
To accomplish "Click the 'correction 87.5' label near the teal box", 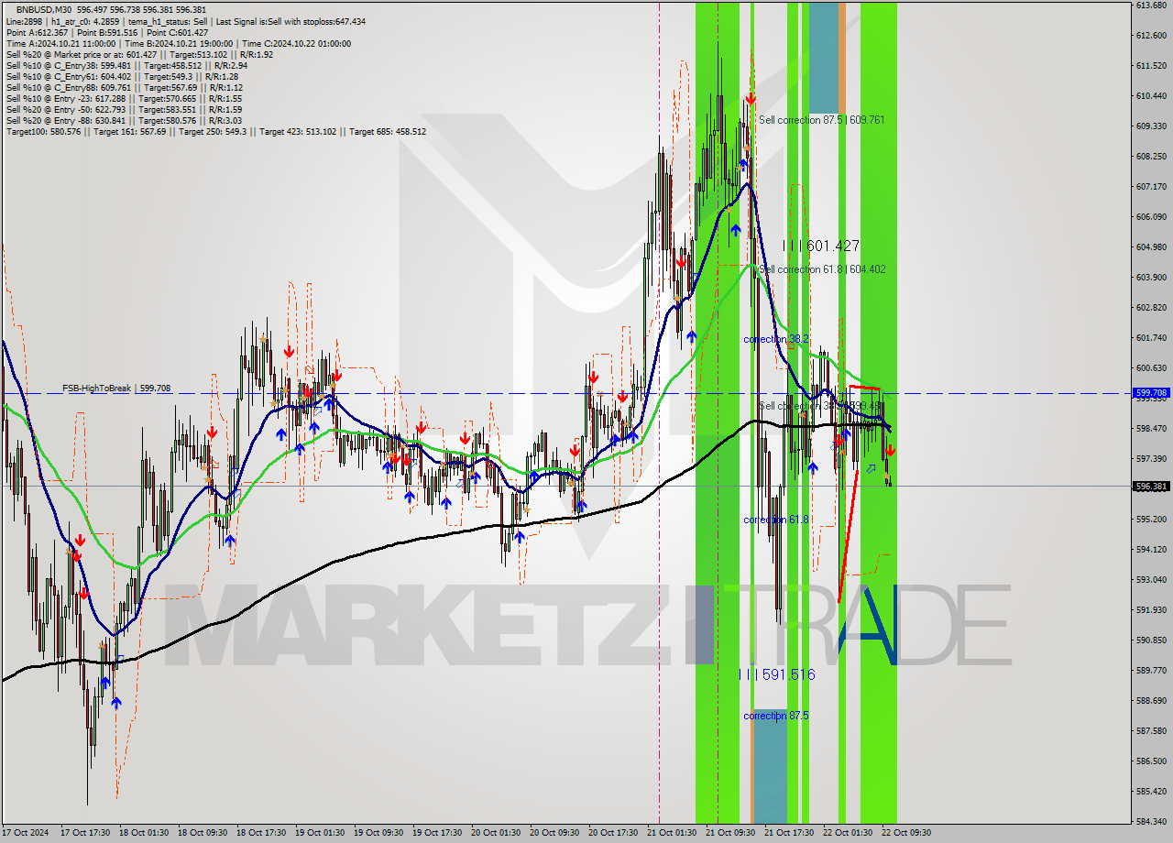I will 776,716.
